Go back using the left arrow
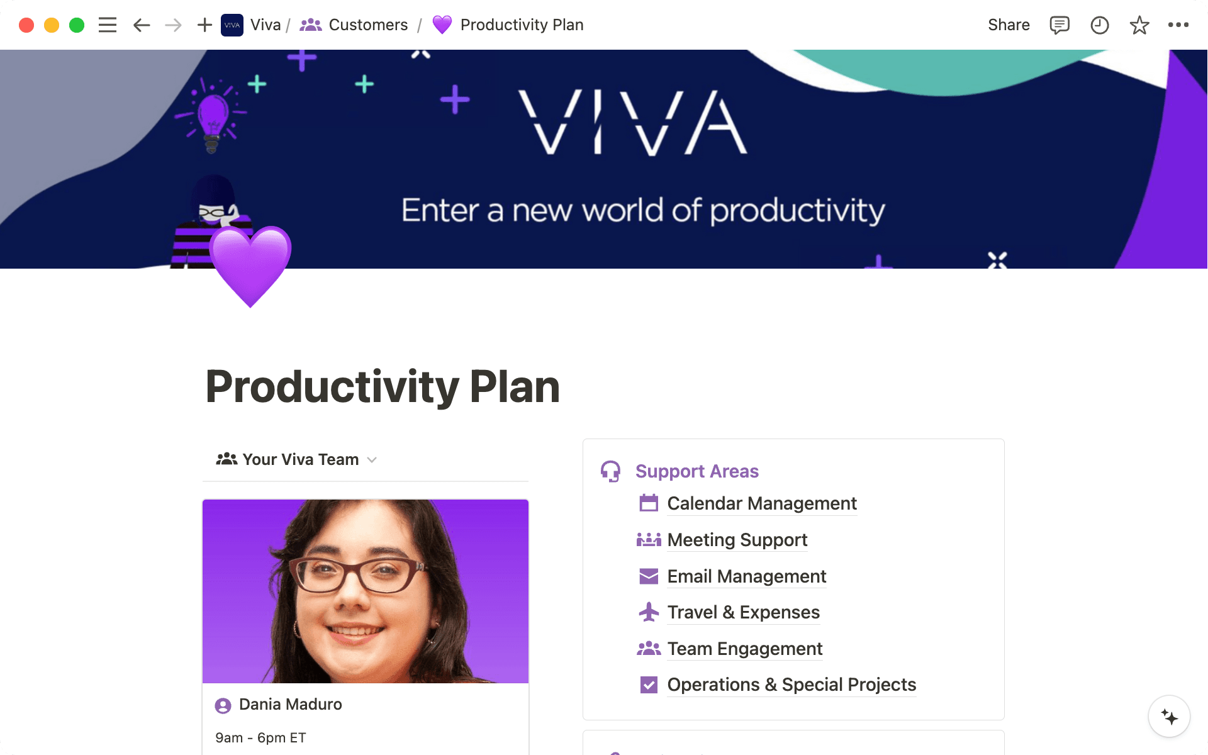This screenshot has height=755, width=1208. click(142, 25)
